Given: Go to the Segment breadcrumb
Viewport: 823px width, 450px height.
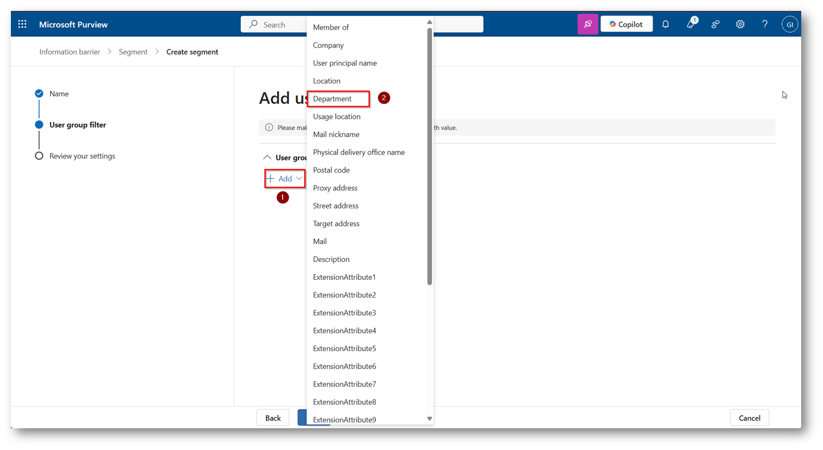Looking at the screenshot, I should pyautogui.click(x=133, y=52).
